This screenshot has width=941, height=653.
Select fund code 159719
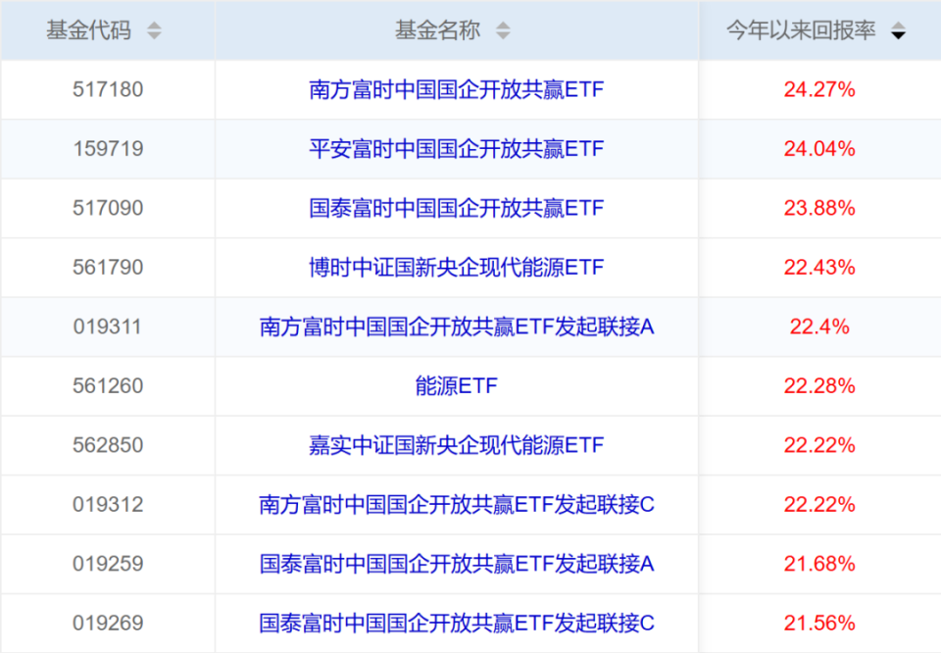[108, 149]
